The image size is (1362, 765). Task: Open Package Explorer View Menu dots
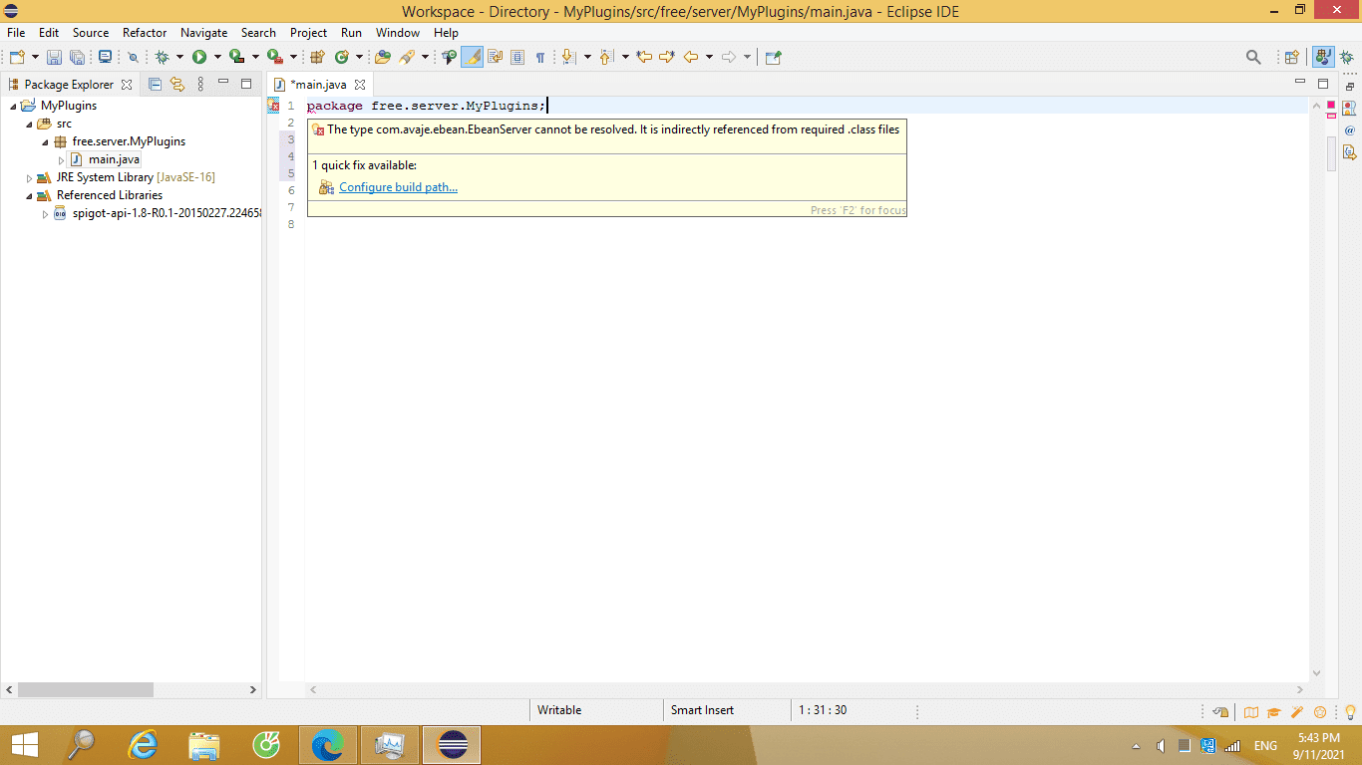(x=200, y=85)
